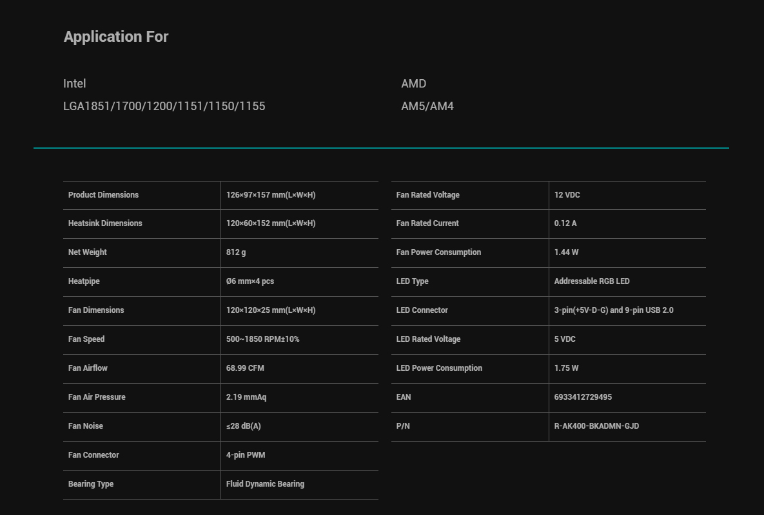Screen dimensions: 764x515
Task: Click the Product Dimensions row label
Action: 103,195
